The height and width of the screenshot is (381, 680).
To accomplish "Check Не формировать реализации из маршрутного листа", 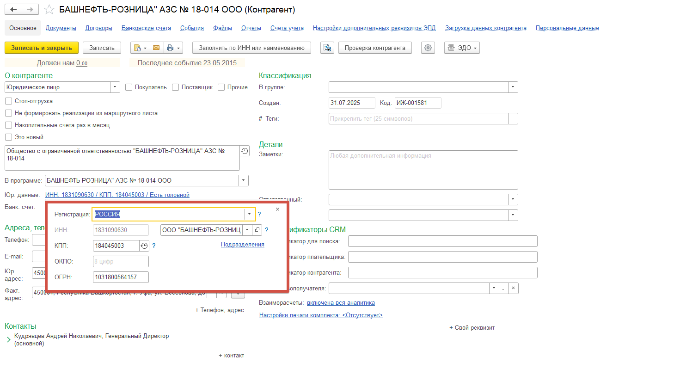I will (x=8, y=113).
